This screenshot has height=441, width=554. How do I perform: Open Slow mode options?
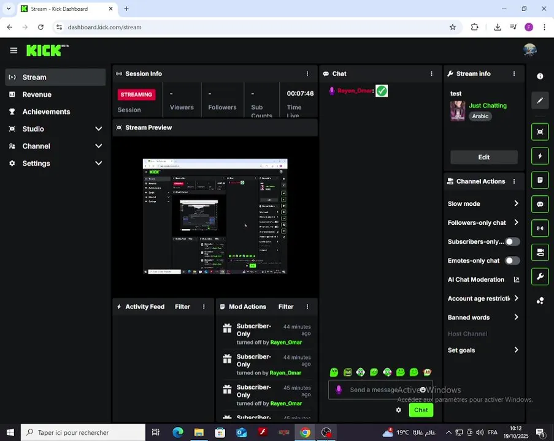(483, 203)
